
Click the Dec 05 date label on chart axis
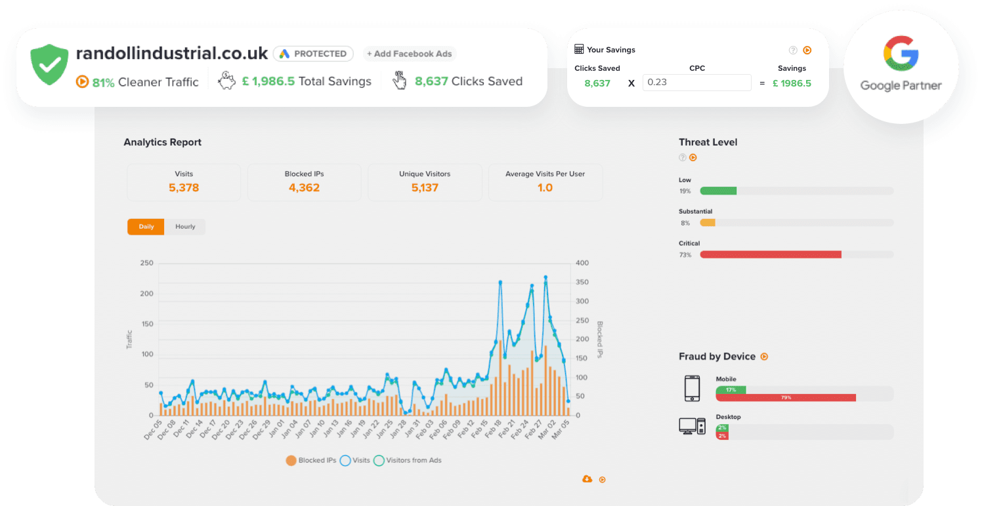152,431
